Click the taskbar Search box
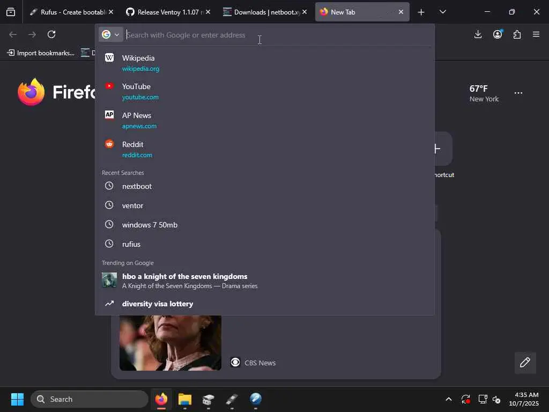 click(90, 399)
